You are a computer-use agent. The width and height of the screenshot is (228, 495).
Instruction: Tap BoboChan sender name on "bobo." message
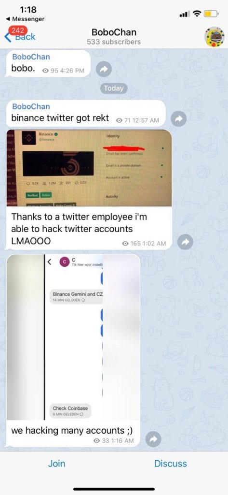coord(31,57)
